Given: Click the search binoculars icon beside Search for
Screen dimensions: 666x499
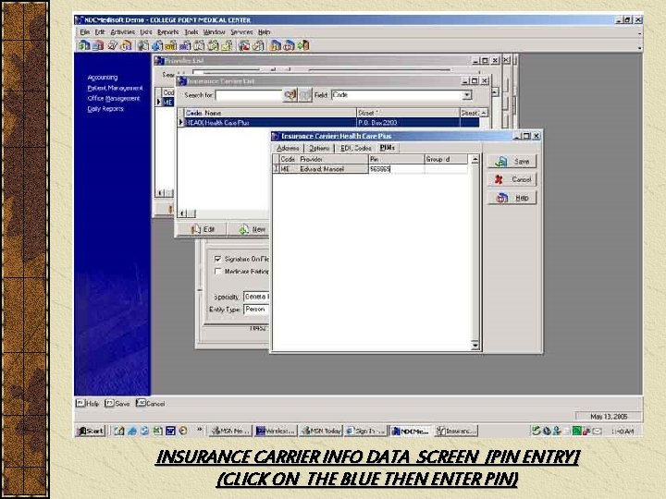Looking at the screenshot, I should (290, 95).
